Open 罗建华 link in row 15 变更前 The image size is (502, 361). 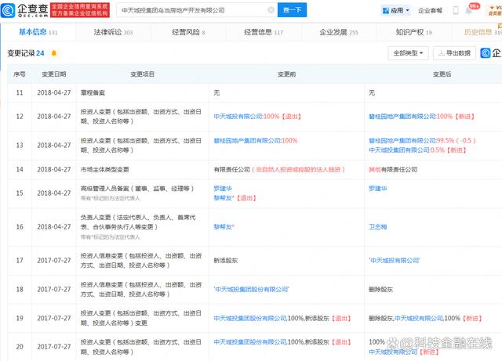(223, 189)
